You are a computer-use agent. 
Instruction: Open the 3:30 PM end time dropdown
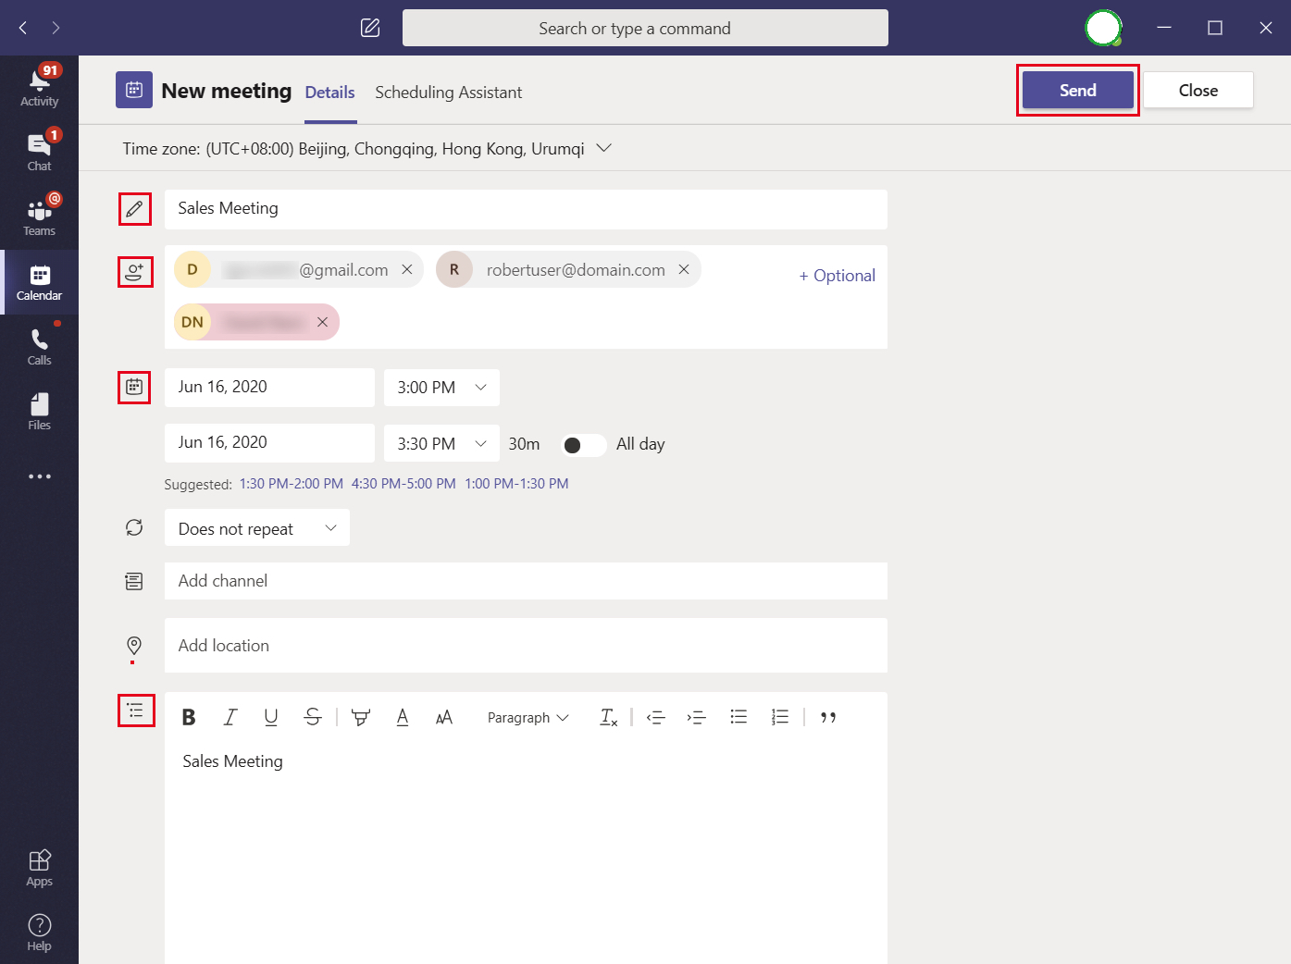click(x=442, y=443)
